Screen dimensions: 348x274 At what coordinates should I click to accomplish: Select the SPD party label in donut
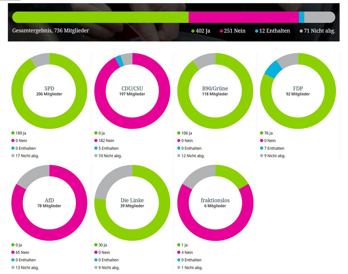[49, 88]
